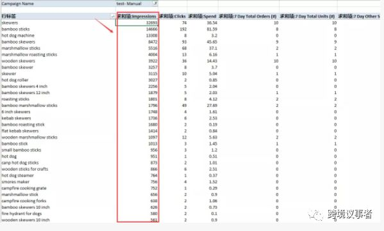Select the Impressions sum column header
Screen dimensions: 384x231
(137, 17)
